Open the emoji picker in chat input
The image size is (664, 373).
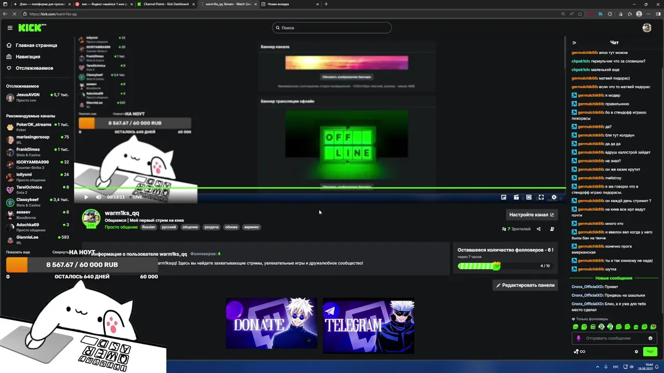click(x=651, y=338)
